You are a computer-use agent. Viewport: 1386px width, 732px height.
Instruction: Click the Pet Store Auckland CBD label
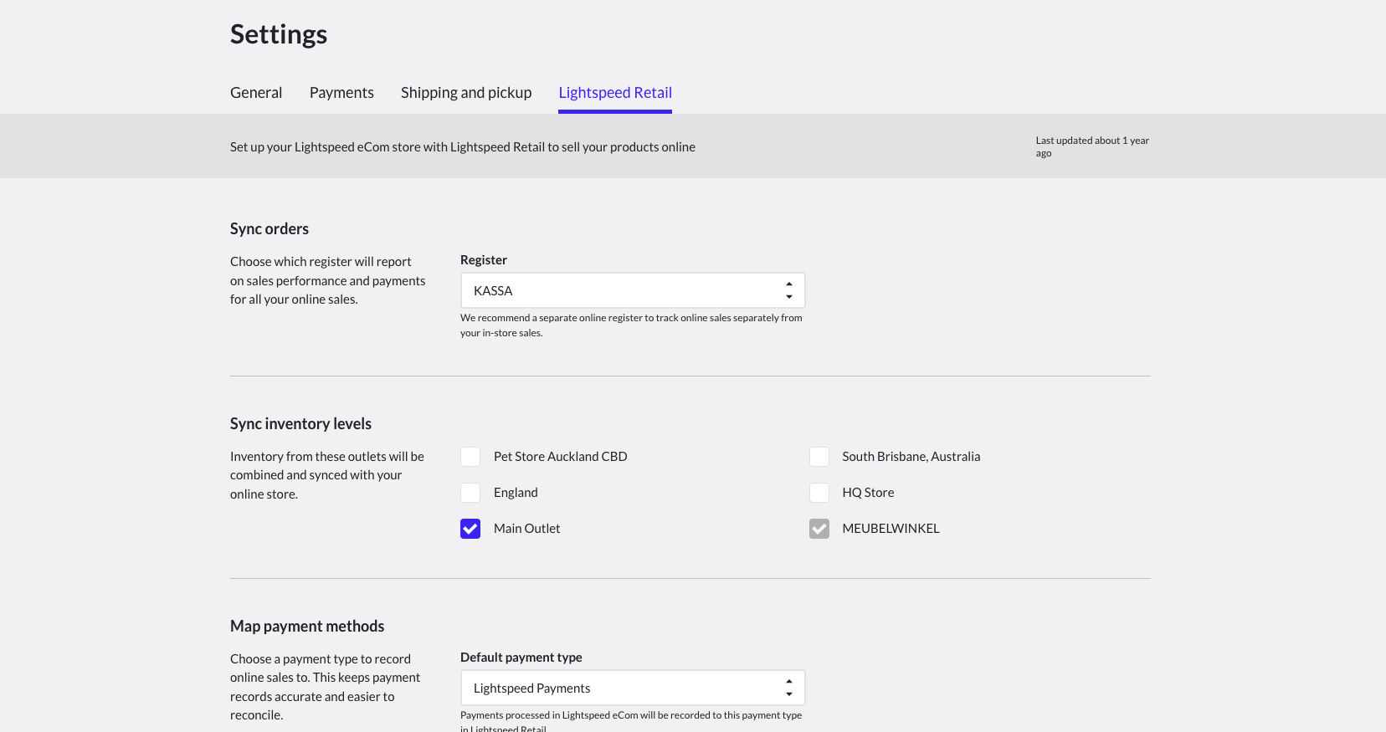[x=560, y=457]
